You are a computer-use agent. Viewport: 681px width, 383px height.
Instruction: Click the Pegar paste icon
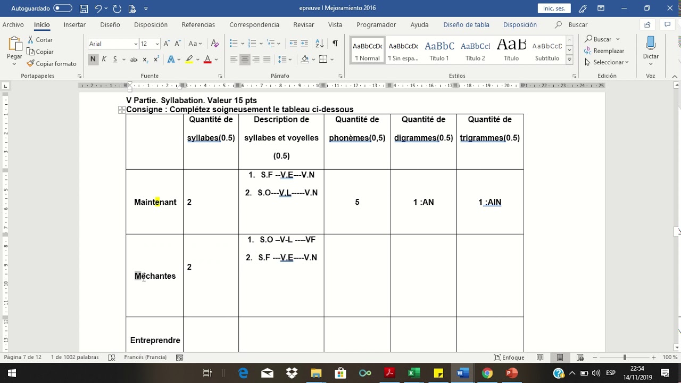(x=14, y=45)
